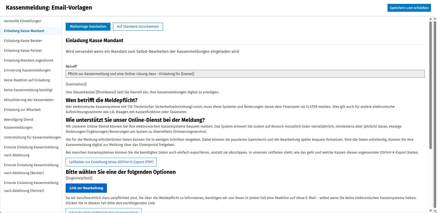Click Speichern und schließen button
Image resolution: width=437 pixels, height=213 pixels.
tap(409, 8)
